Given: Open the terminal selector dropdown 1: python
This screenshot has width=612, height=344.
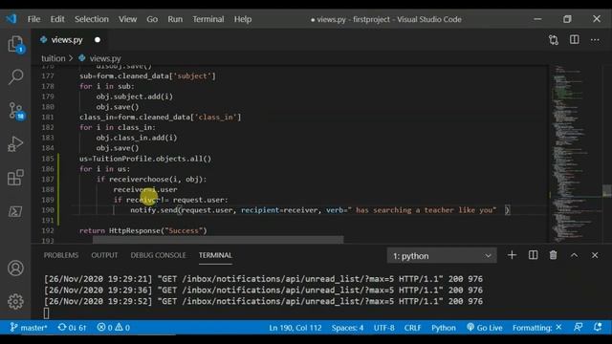Looking at the screenshot, I should [442, 256].
